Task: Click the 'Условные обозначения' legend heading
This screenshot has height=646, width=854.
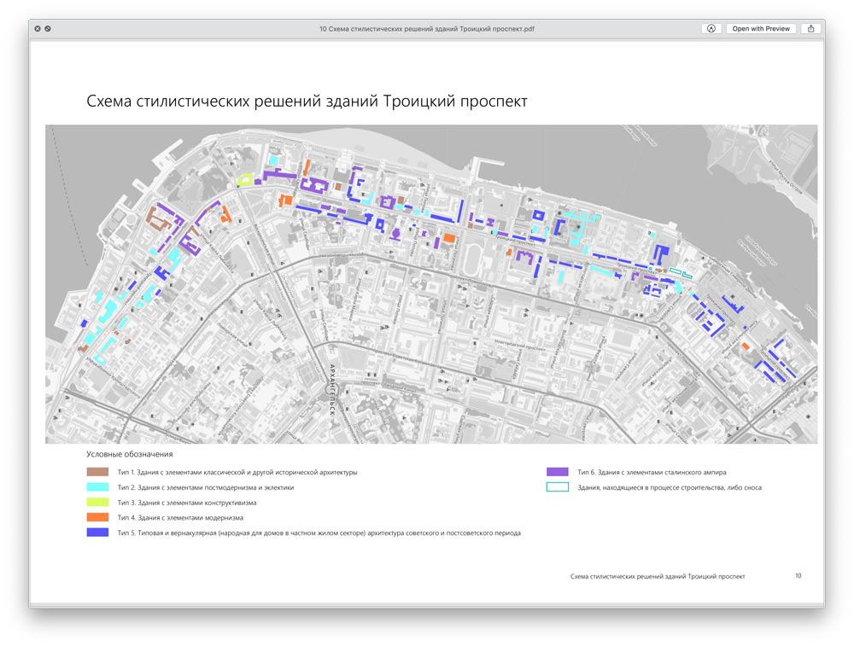Action: (x=130, y=455)
